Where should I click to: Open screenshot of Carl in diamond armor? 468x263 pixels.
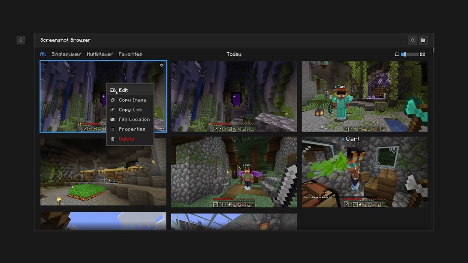364,96
